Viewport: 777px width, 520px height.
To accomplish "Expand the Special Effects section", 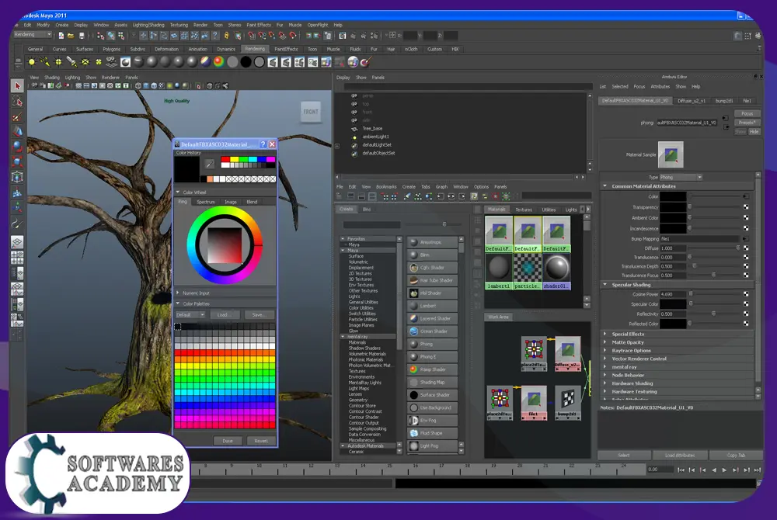I will point(605,334).
